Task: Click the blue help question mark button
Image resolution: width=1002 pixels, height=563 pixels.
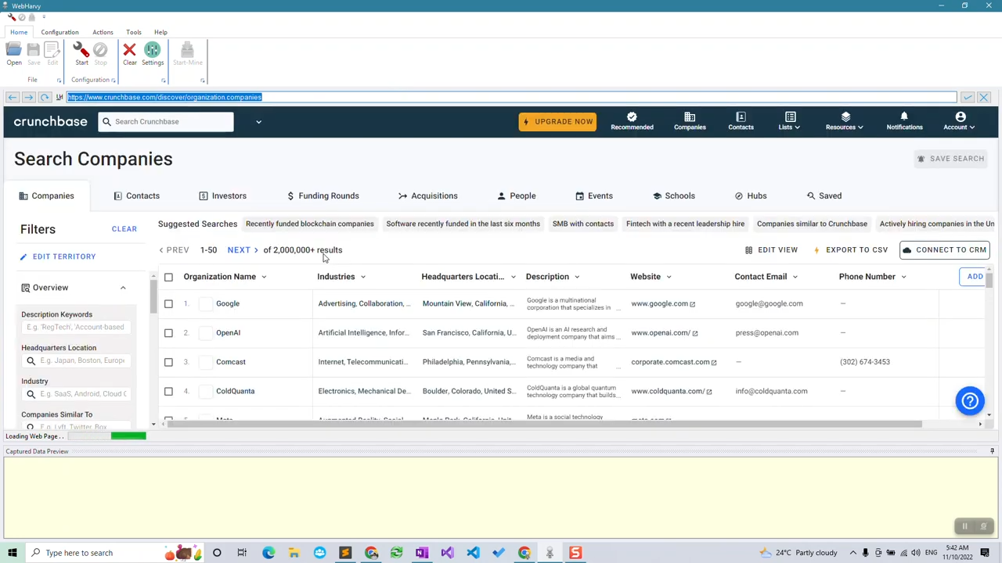Action: click(x=970, y=400)
